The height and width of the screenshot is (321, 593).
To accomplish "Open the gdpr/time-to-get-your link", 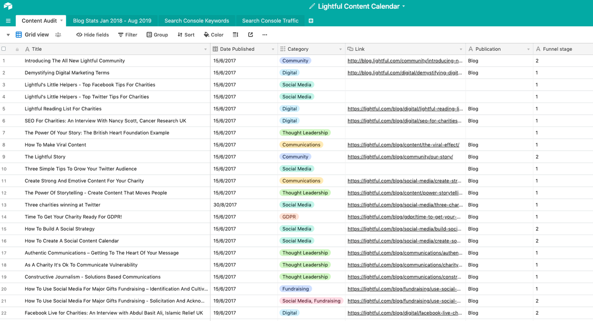I will (404, 217).
